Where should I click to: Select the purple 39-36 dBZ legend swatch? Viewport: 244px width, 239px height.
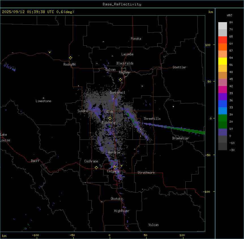coord(222,97)
